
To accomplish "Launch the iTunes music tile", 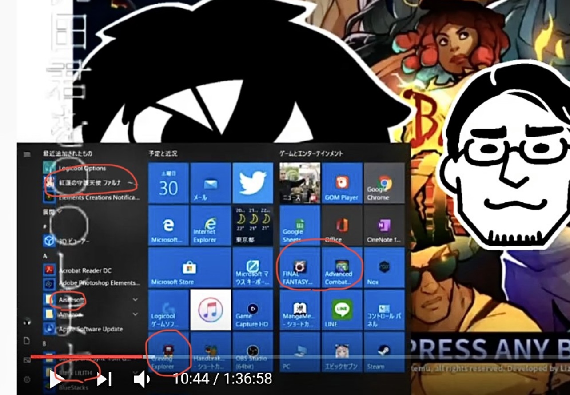I will (211, 310).
